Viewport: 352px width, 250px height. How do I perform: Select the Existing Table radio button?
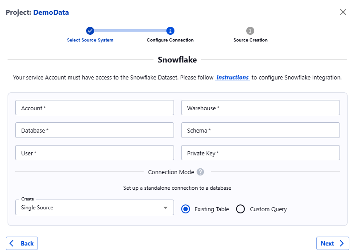tap(186, 209)
